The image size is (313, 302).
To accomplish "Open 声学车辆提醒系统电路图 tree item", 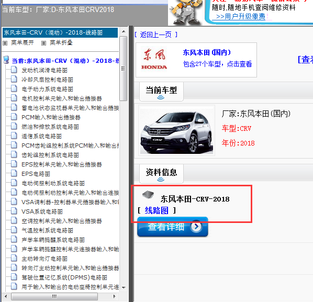I will click(x=53, y=240).
